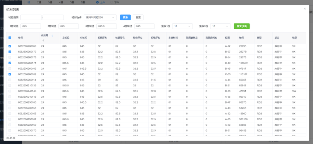
Task: Open the 轮对仓库 warehouse dropdown
Action: [100, 18]
